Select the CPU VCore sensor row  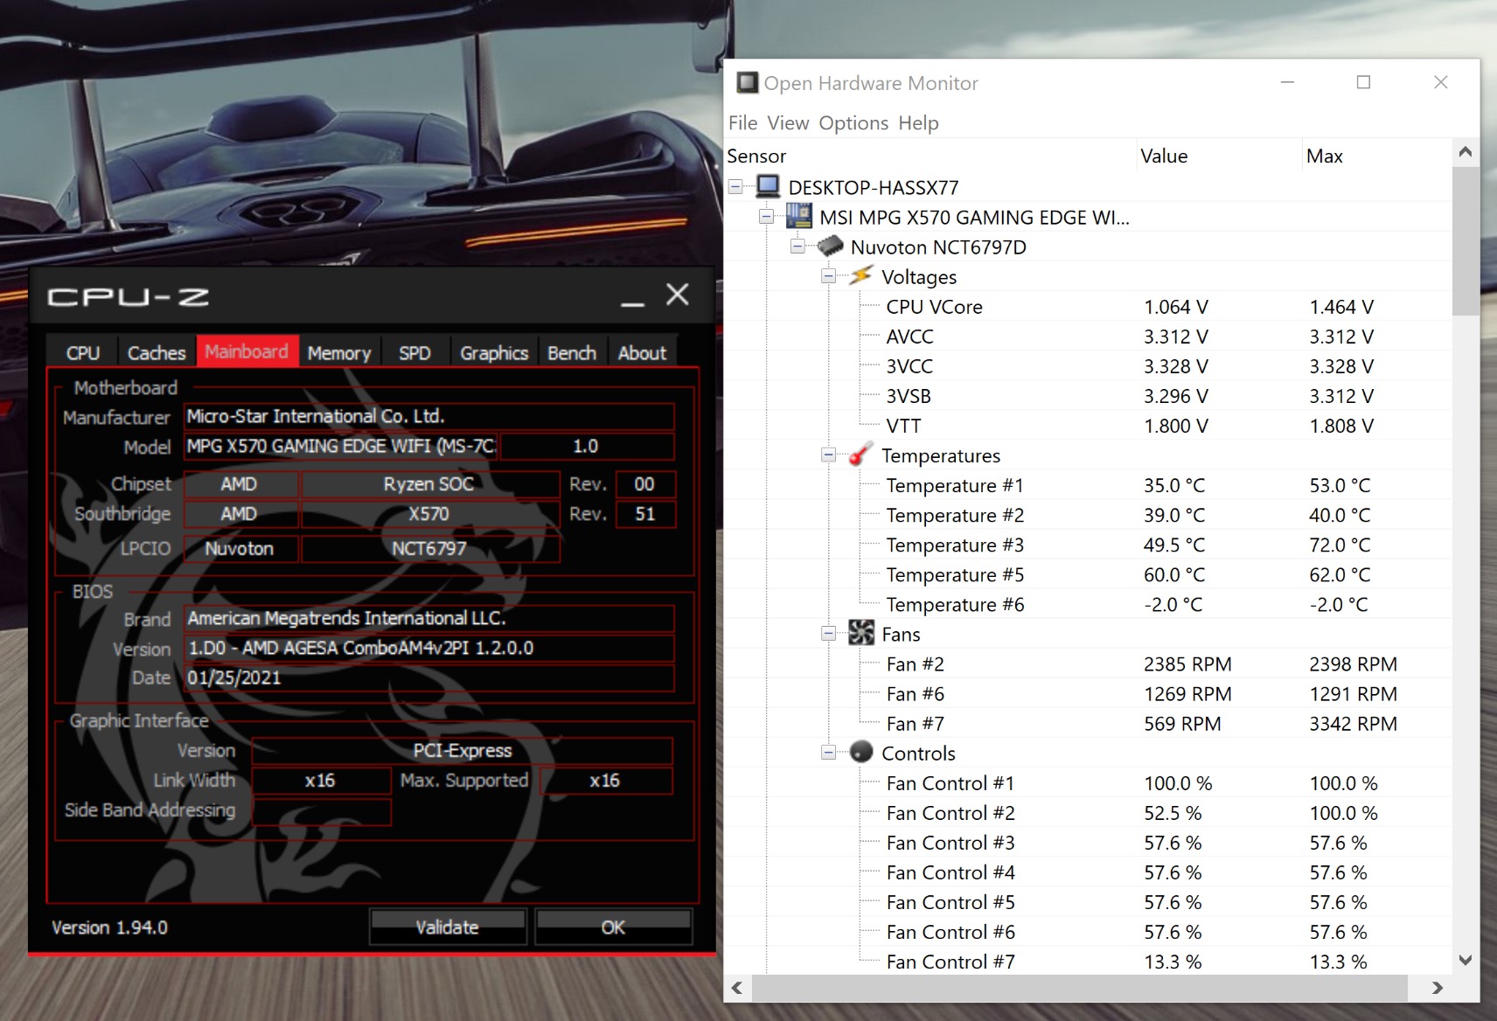[x=1088, y=307]
